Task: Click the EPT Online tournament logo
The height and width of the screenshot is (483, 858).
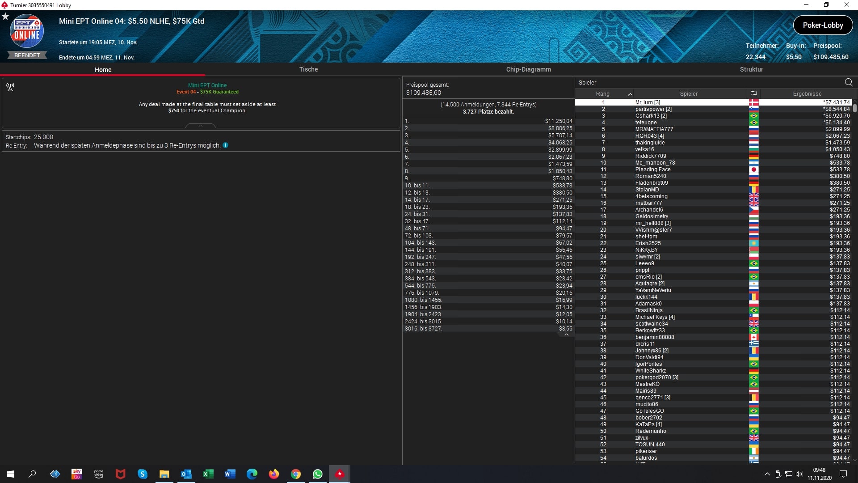Action: (x=27, y=32)
